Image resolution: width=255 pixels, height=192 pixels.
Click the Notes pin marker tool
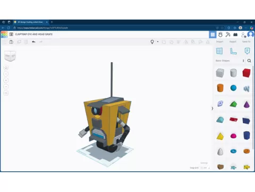(152, 42)
